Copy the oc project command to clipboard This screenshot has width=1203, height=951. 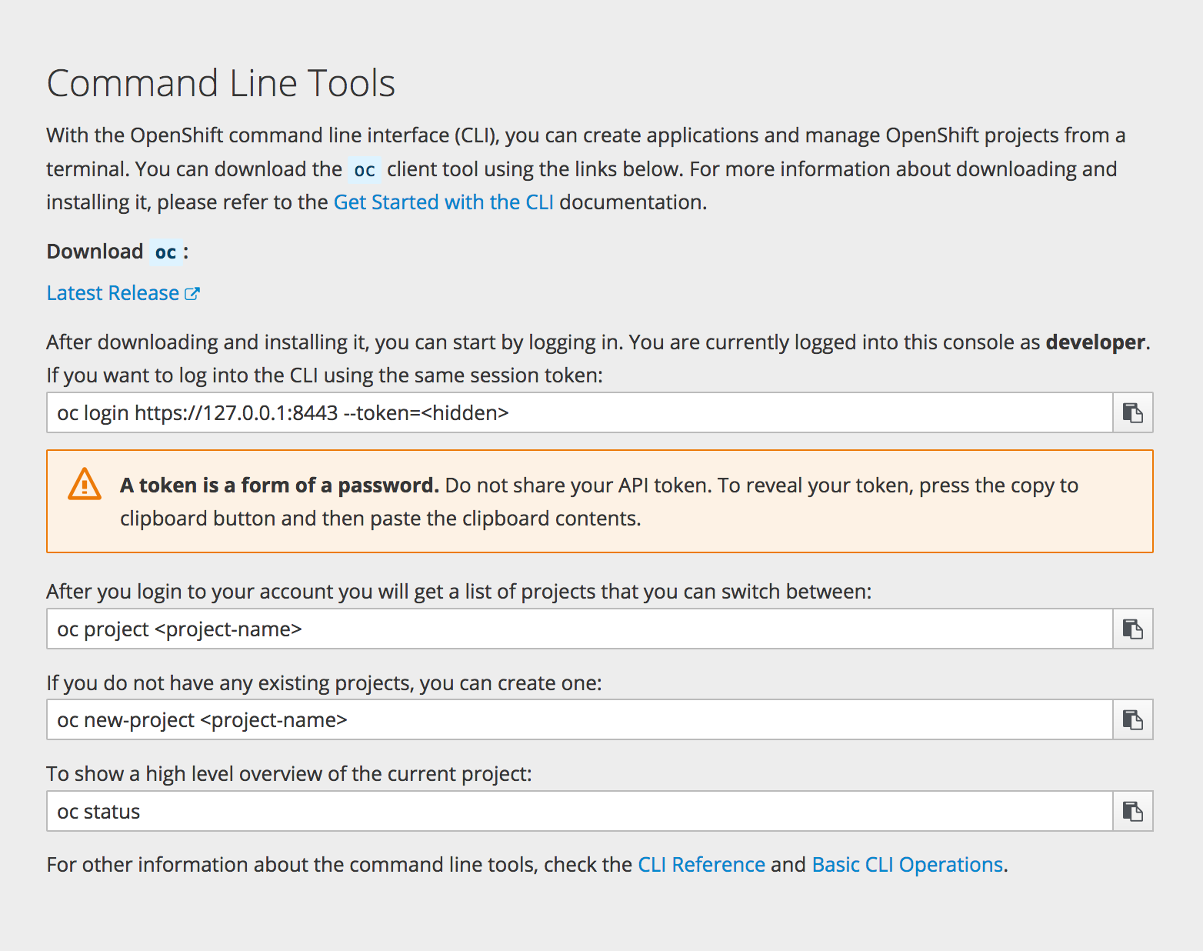tap(1133, 629)
